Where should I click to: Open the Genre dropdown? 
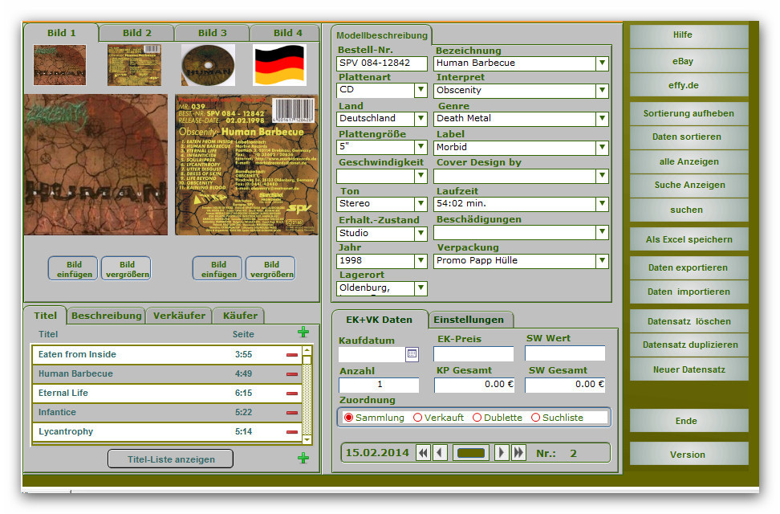point(602,119)
